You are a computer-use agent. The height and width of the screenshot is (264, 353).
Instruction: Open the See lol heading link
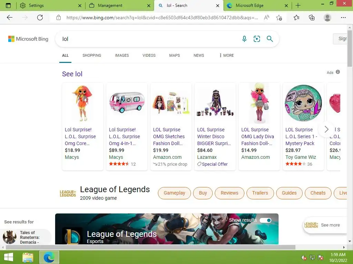coord(72,74)
